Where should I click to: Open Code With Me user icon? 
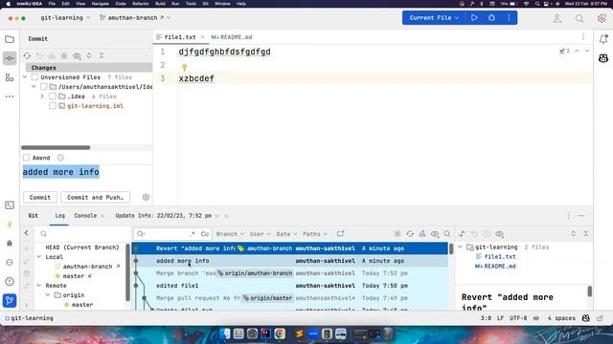coord(557,18)
